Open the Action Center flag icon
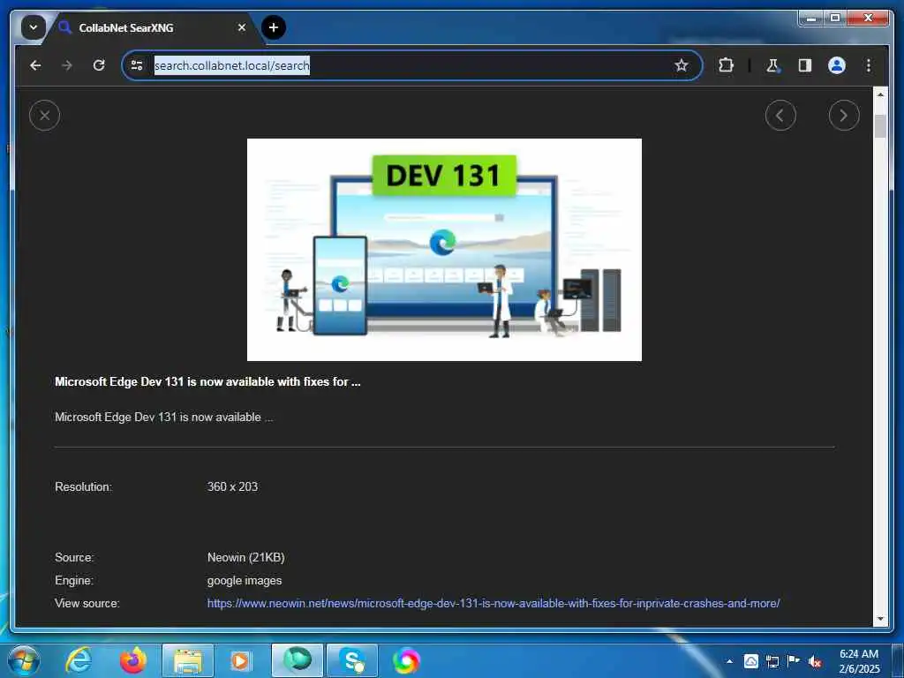The image size is (904, 678). [x=794, y=660]
